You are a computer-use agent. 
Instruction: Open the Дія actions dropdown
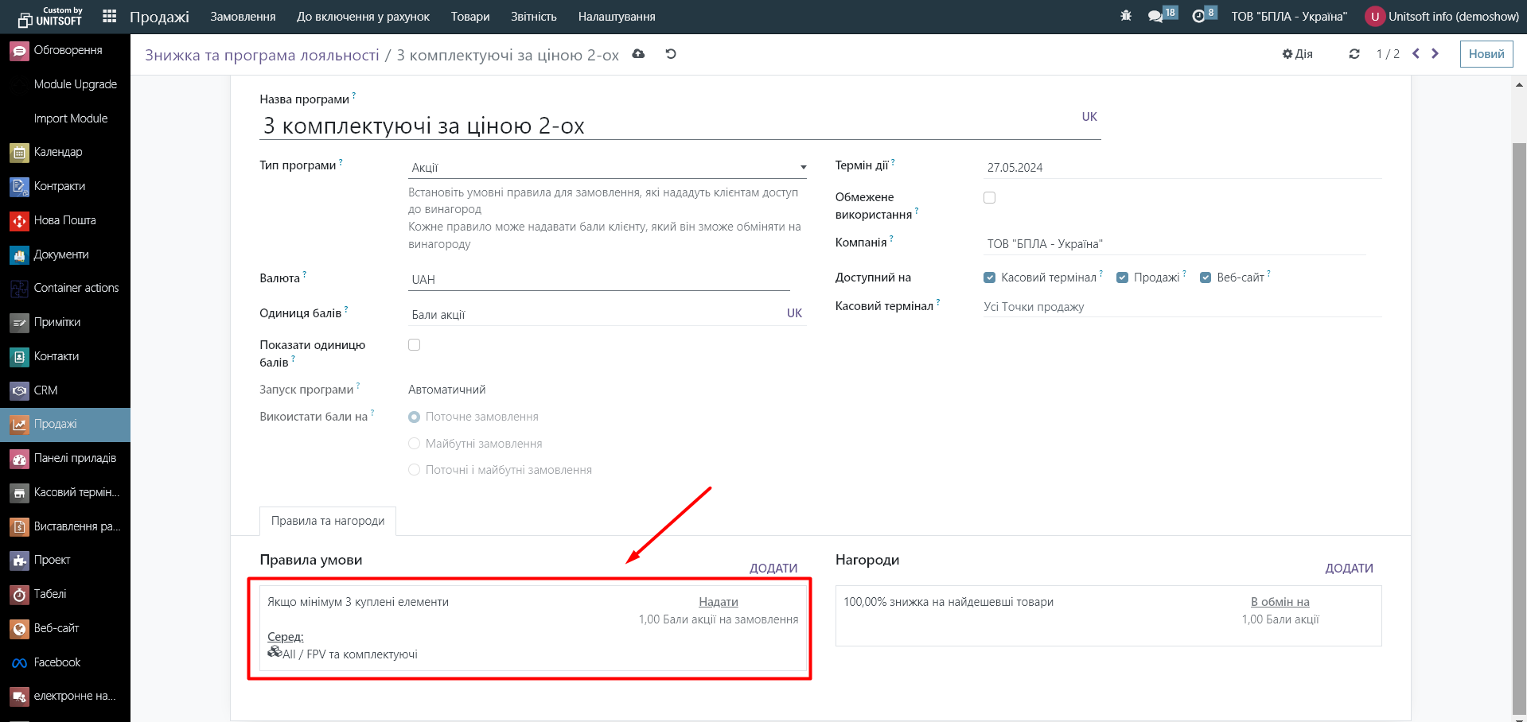coord(1298,54)
